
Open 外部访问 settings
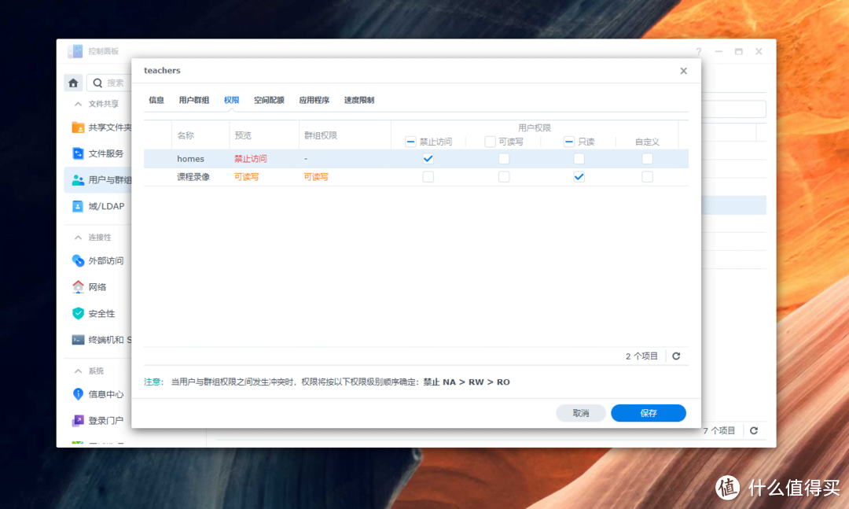(x=106, y=260)
